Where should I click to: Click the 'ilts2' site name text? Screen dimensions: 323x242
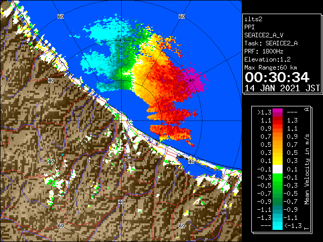click(x=253, y=19)
